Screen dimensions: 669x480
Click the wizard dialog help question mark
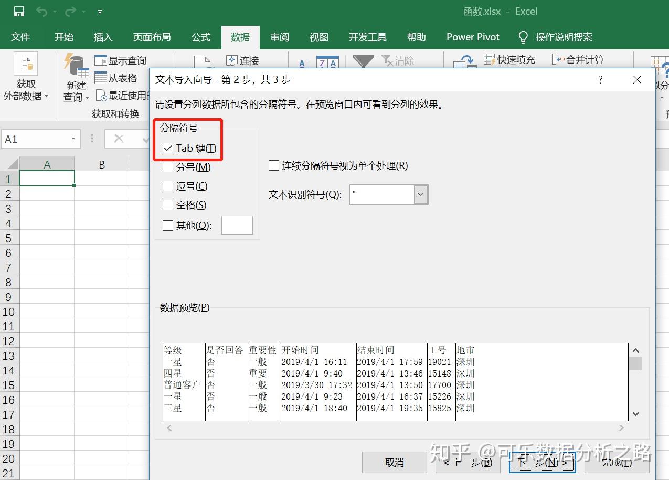pos(600,79)
